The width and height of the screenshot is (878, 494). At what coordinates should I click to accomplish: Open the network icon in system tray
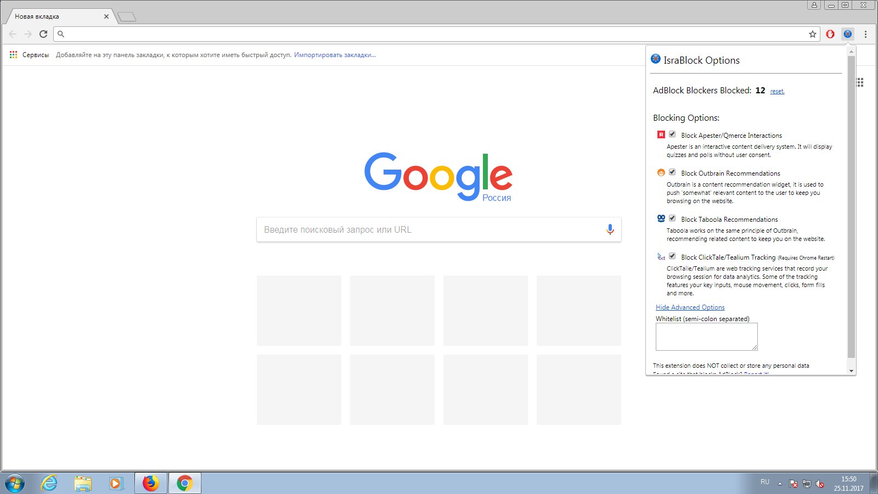(807, 484)
